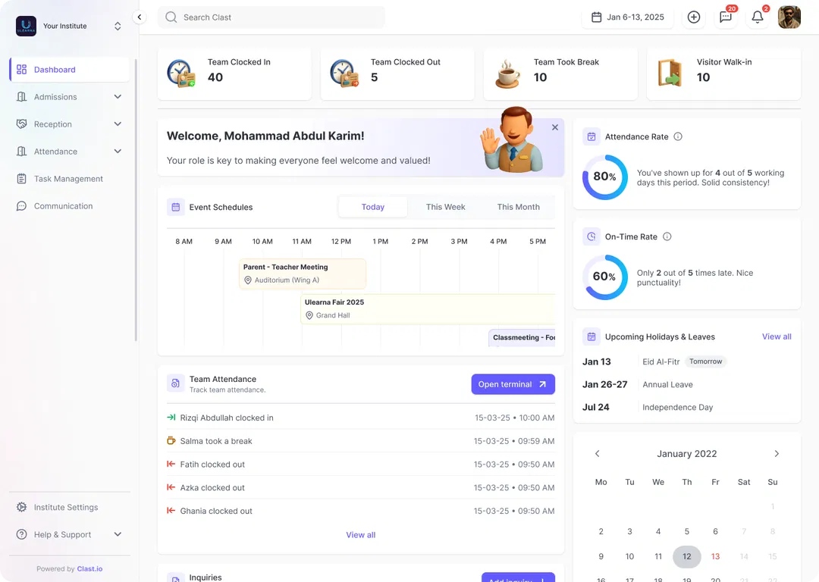Click the Upcoming Holidays calendar icon
The width and height of the screenshot is (819, 582).
[591, 336]
